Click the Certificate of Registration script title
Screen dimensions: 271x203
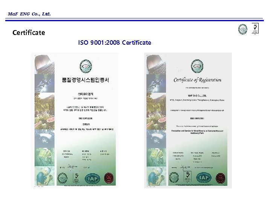[x=197, y=80]
